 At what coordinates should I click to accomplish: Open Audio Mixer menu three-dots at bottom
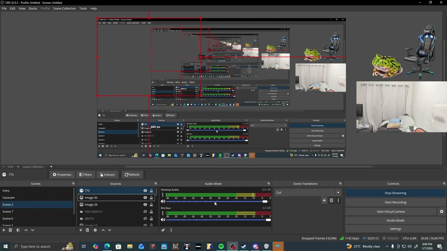click(171, 230)
